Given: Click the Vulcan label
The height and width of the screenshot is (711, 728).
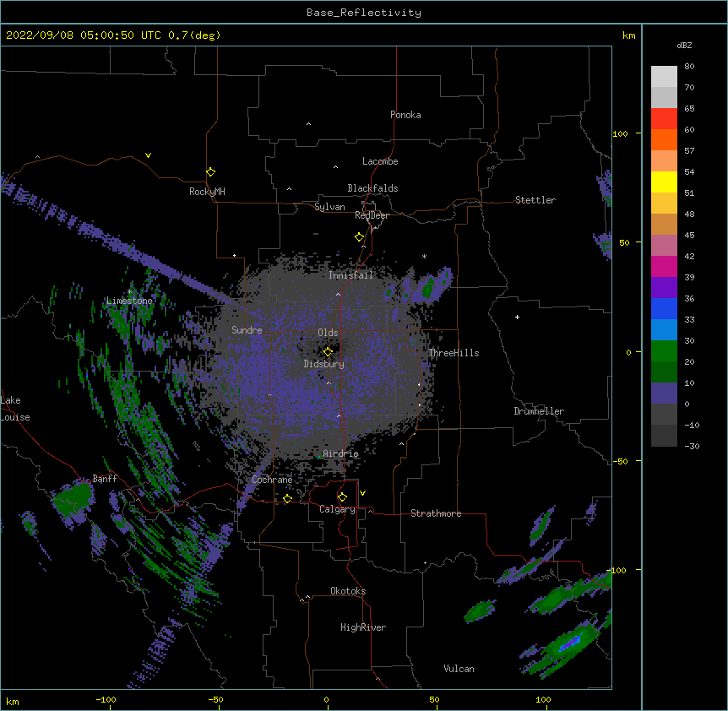Looking at the screenshot, I should (459, 669).
